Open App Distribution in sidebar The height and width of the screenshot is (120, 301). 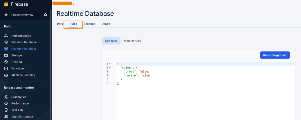click(22, 117)
